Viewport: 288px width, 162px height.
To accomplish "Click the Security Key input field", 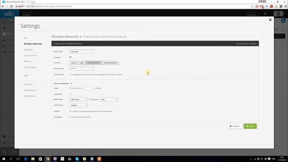I will click(x=81, y=68).
